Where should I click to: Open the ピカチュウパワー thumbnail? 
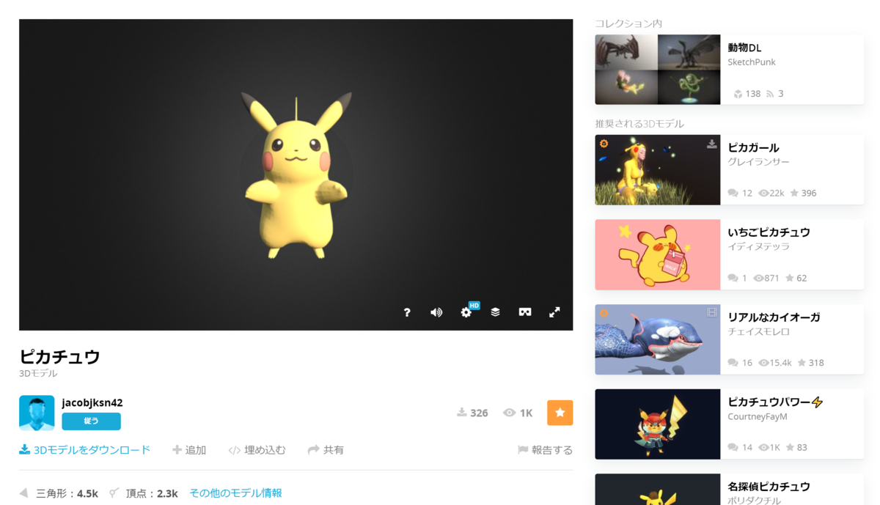click(x=657, y=424)
